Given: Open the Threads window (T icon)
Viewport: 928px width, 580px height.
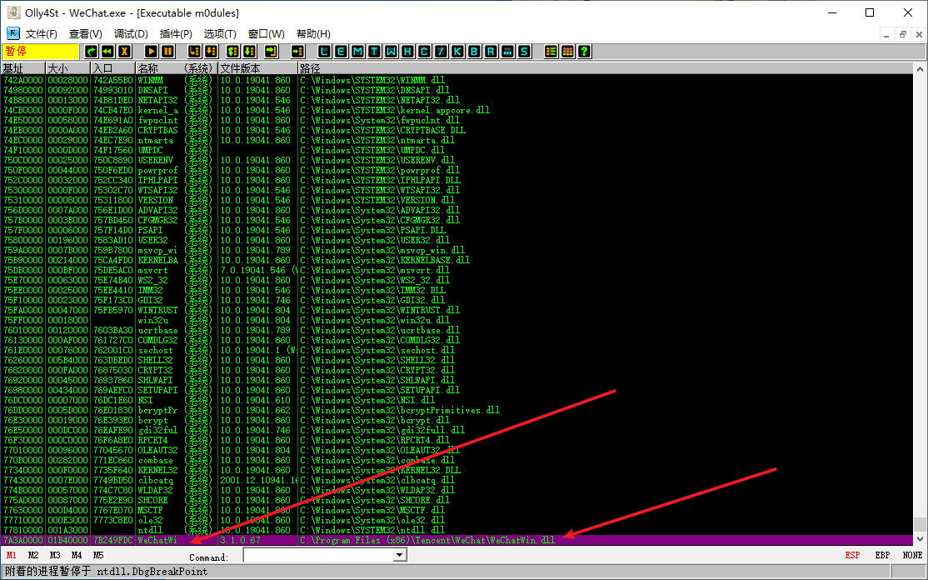Looking at the screenshot, I should (374, 52).
